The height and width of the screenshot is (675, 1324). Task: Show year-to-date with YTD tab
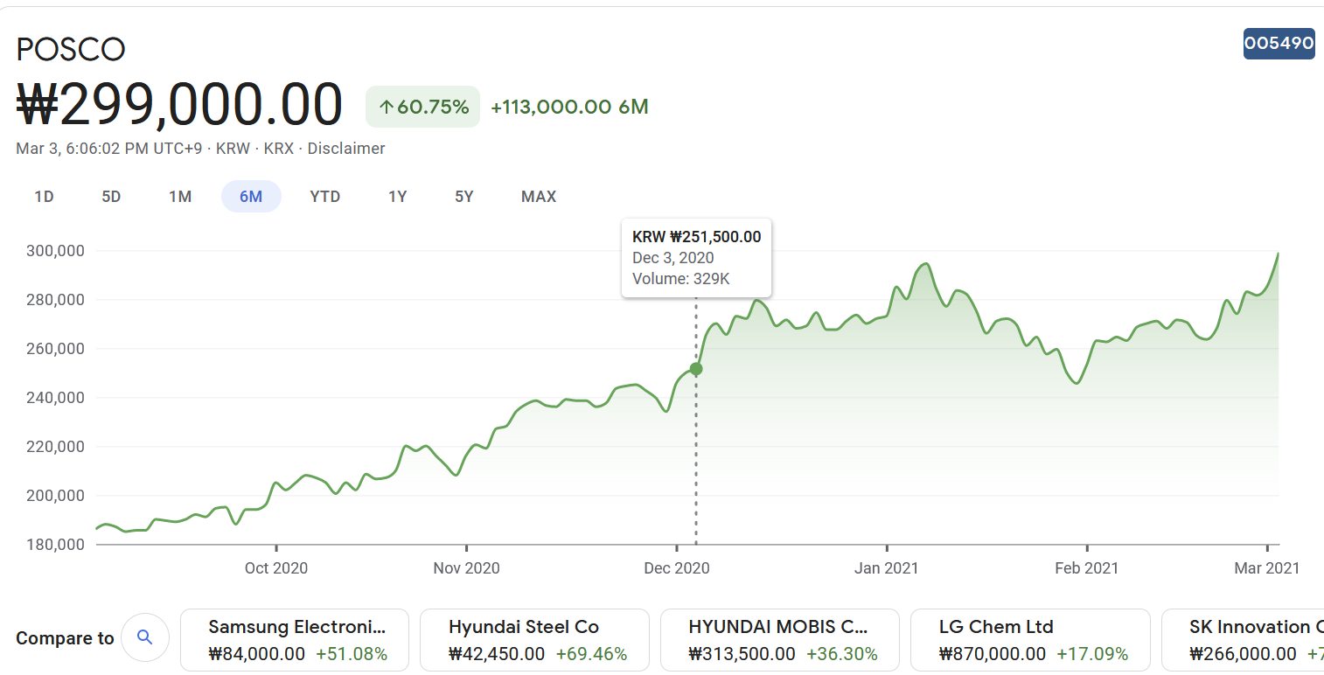coord(324,197)
